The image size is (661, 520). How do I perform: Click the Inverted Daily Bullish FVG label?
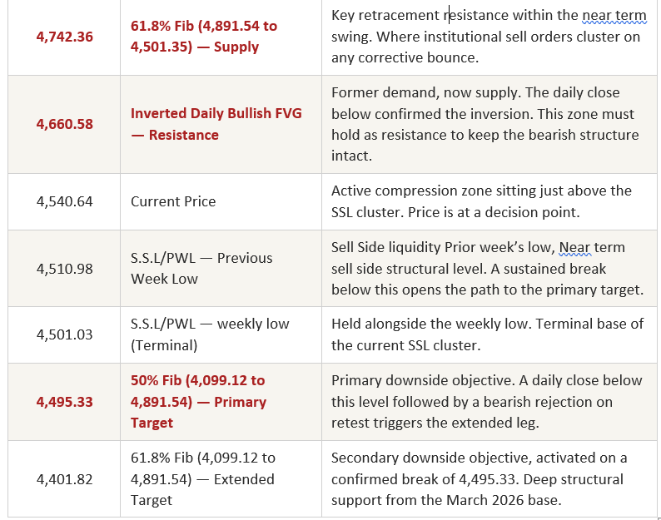point(216,124)
